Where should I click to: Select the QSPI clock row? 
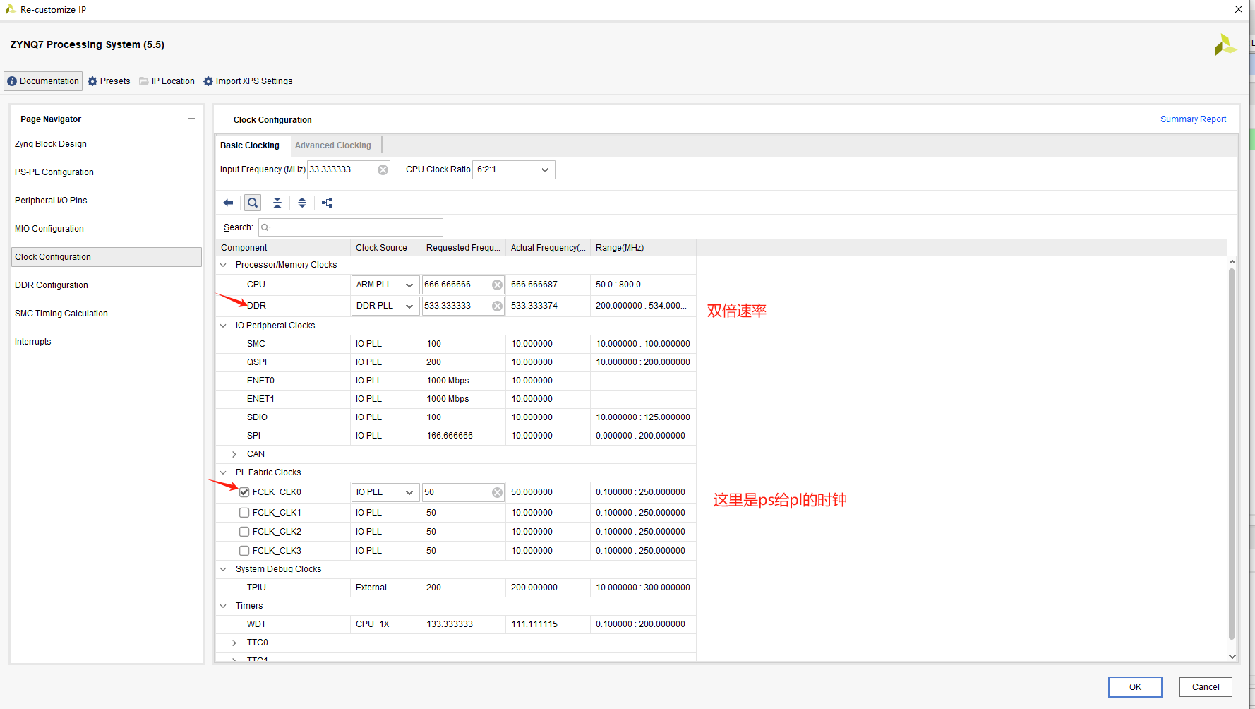click(456, 362)
